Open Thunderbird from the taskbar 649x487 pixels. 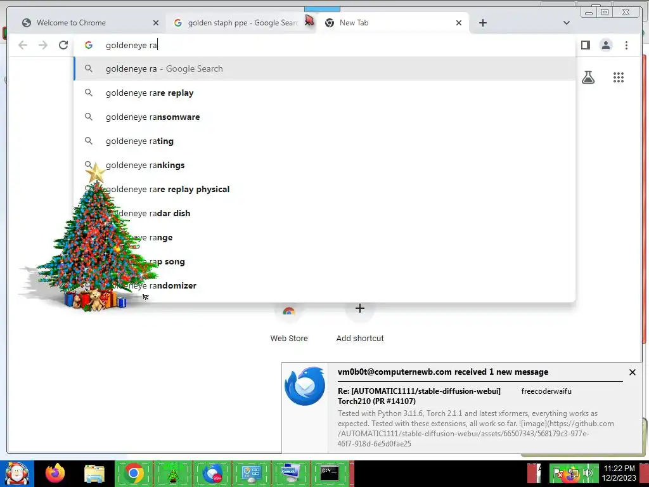(x=212, y=473)
